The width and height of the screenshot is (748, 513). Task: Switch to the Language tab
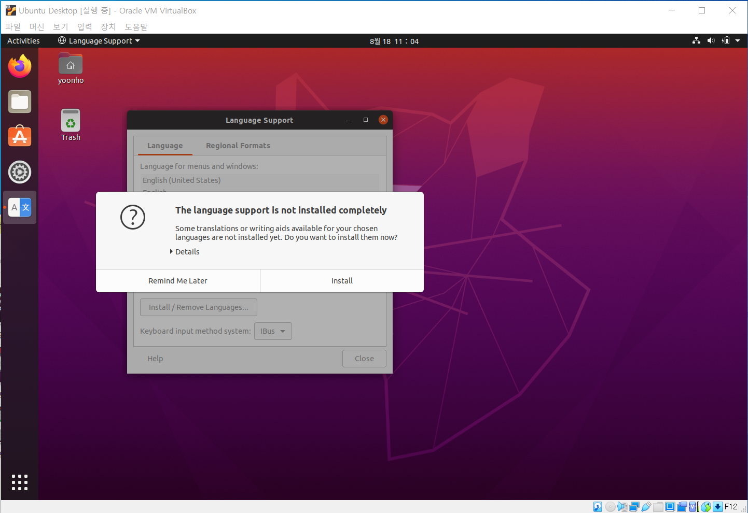(165, 146)
